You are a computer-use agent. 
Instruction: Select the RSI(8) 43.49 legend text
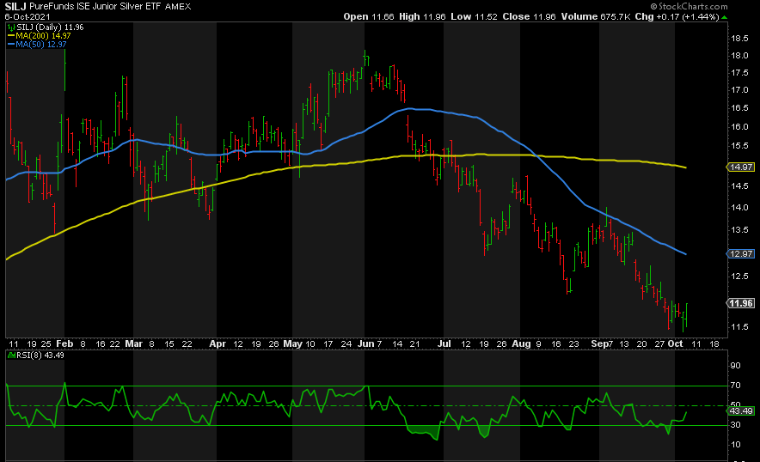tap(40, 356)
